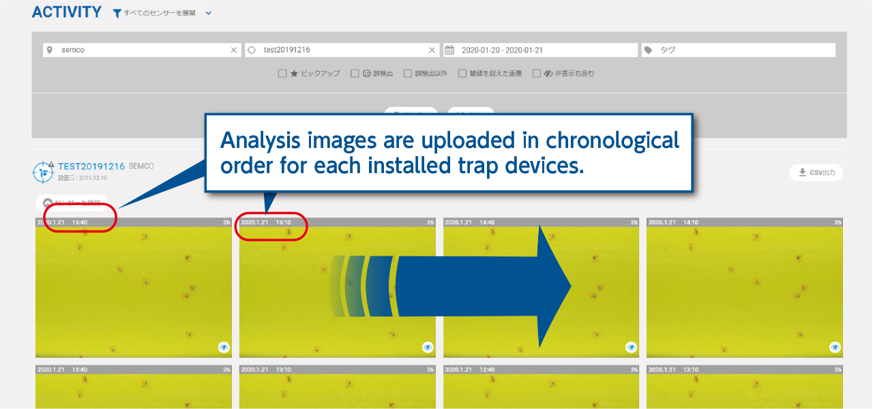This screenshot has width=873, height=409.
Task: Click the count 26 on 15:40 image header
Action: pyautogui.click(x=226, y=222)
